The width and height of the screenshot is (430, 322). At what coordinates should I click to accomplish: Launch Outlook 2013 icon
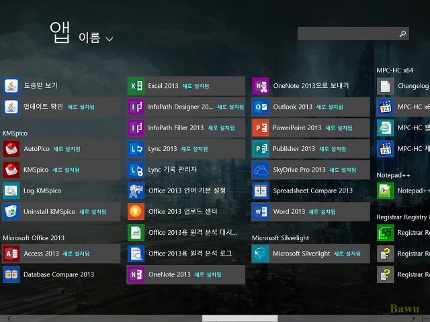[261, 107]
